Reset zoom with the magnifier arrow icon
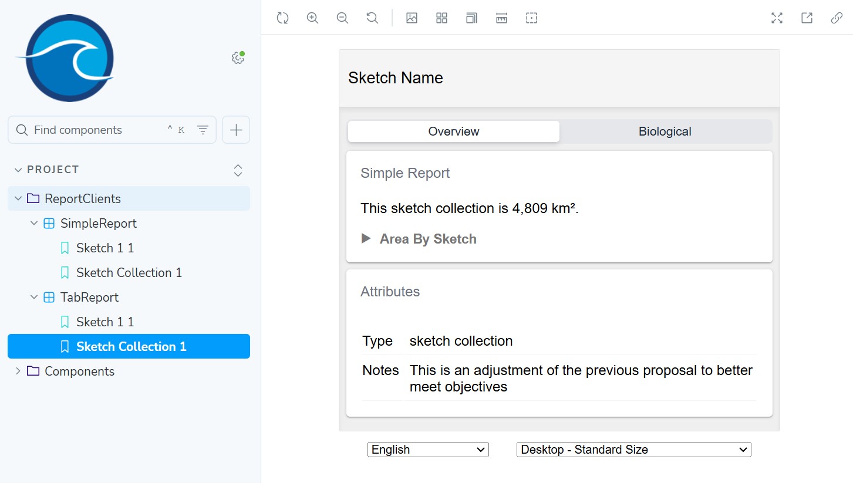The width and height of the screenshot is (853, 483). (x=372, y=18)
